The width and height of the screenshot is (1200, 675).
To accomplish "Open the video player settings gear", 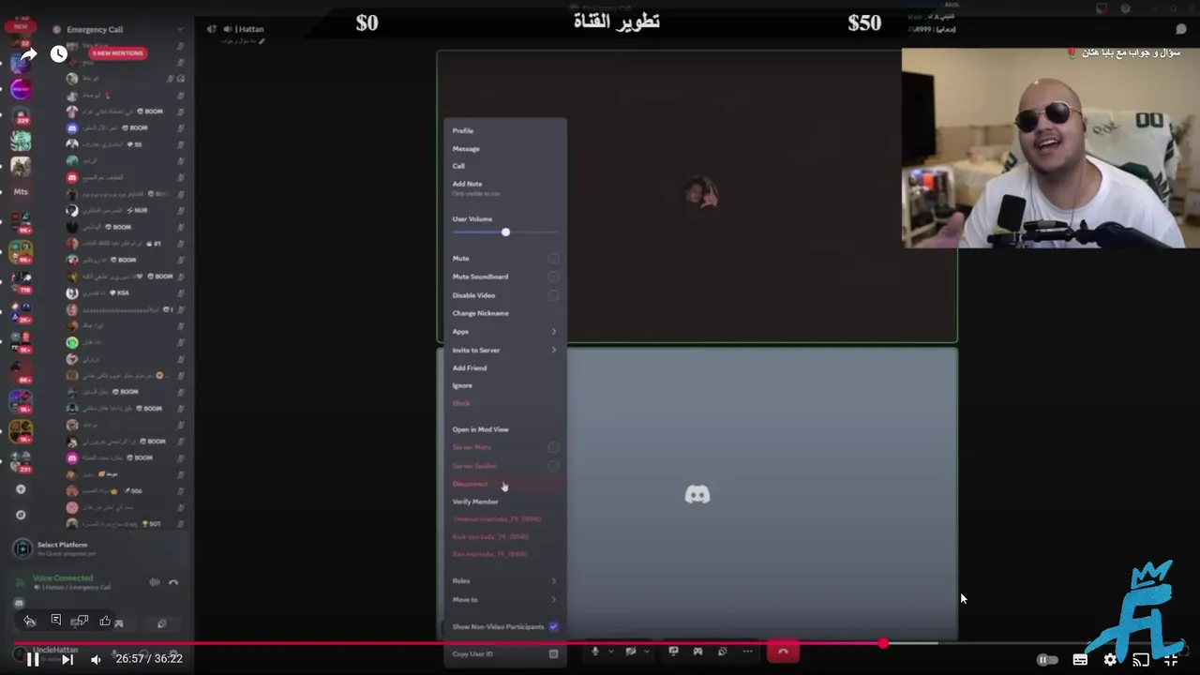I will pos(1110,659).
